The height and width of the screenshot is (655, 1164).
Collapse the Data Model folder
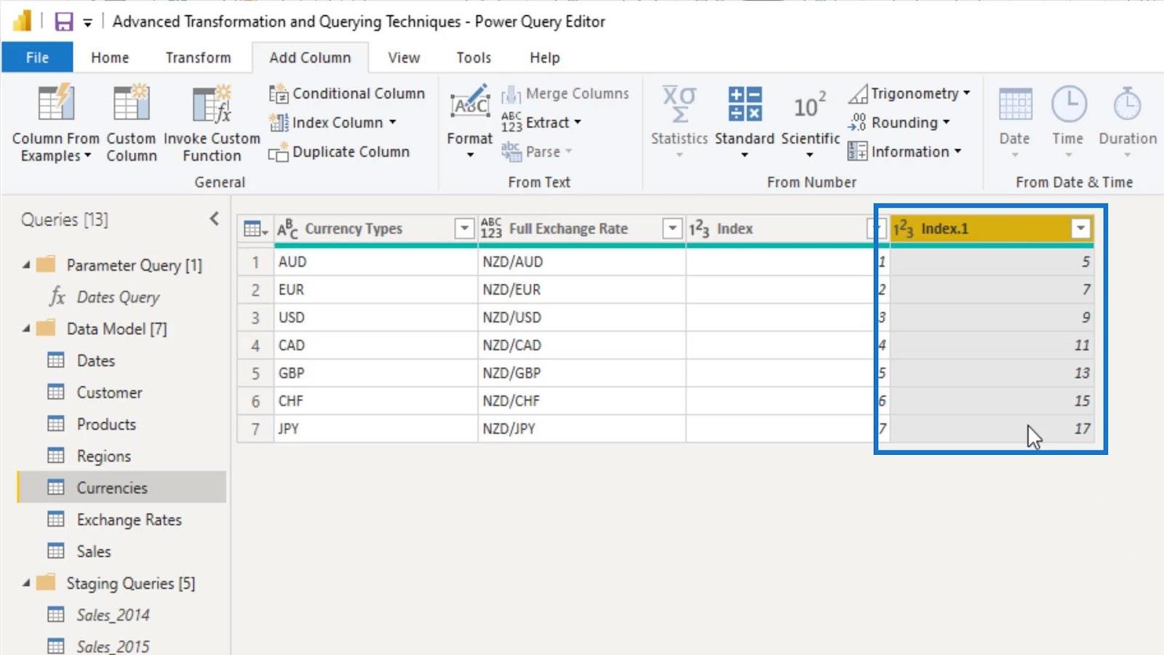point(26,328)
